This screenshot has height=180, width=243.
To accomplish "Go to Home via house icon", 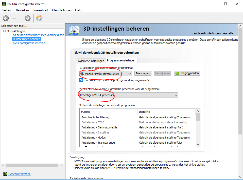I will (x=39, y=18).
